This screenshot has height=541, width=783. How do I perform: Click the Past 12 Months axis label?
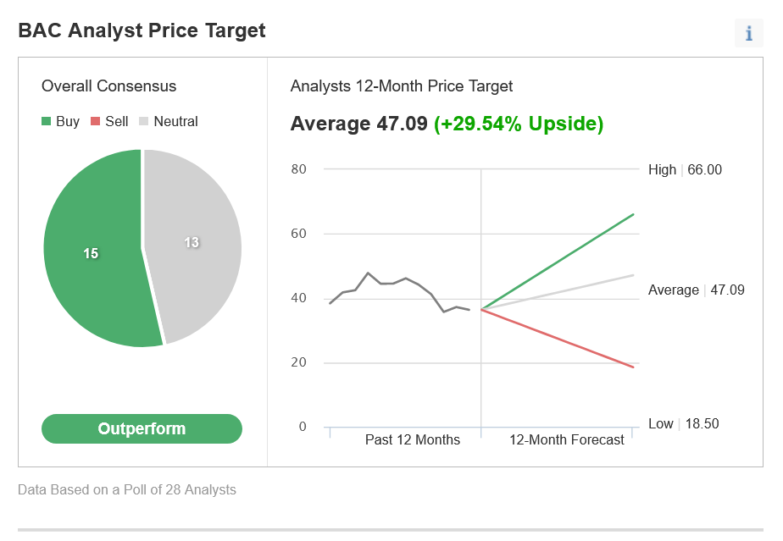[413, 439]
